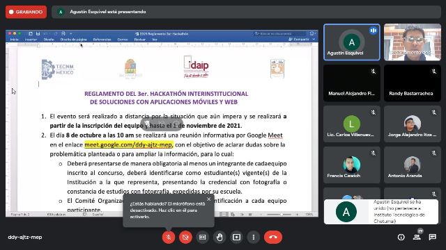Turn on the camera button
The width and height of the screenshot is (446, 250).
coord(185,237)
